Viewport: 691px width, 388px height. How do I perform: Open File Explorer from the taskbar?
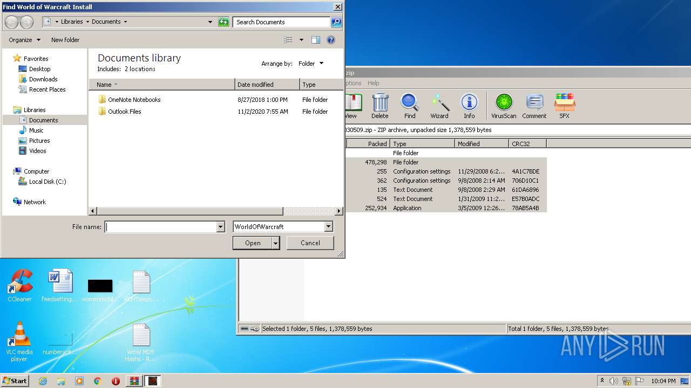click(61, 381)
